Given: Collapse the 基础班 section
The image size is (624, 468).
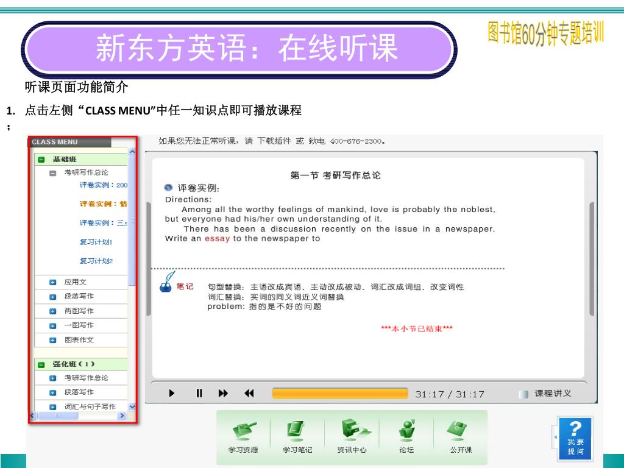Looking at the screenshot, I should tap(41, 160).
